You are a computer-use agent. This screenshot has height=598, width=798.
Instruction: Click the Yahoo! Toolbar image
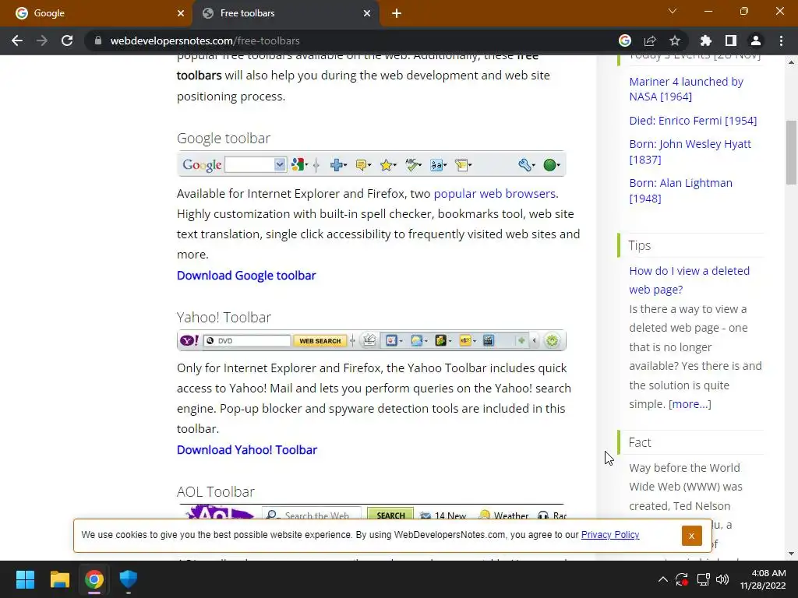(371, 340)
